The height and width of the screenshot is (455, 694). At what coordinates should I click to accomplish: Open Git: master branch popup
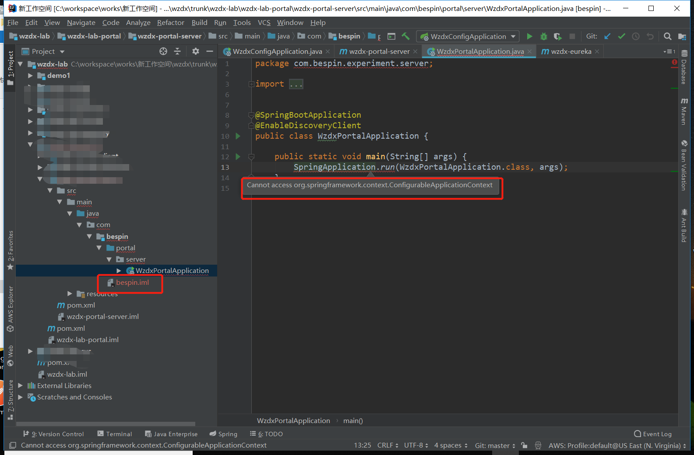coord(495,445)
